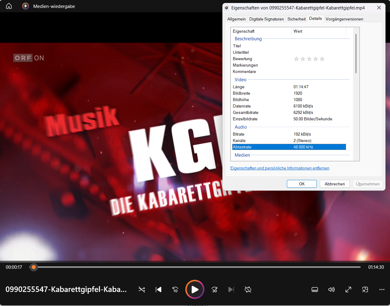Click the file title in the player bar
Screen dimensions: 390x306
(x=66, y=290)
